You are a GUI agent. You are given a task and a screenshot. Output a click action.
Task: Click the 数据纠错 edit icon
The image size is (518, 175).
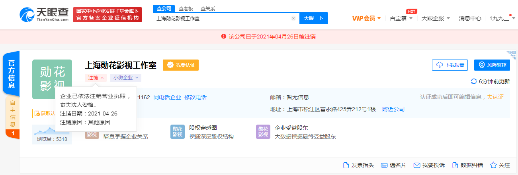pos(455,165)
